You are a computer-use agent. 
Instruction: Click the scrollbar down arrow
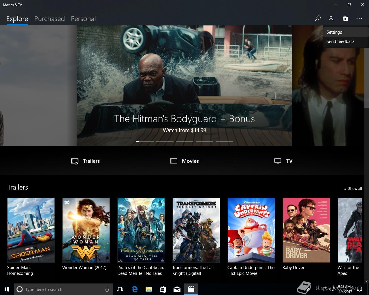coord(367,281)
